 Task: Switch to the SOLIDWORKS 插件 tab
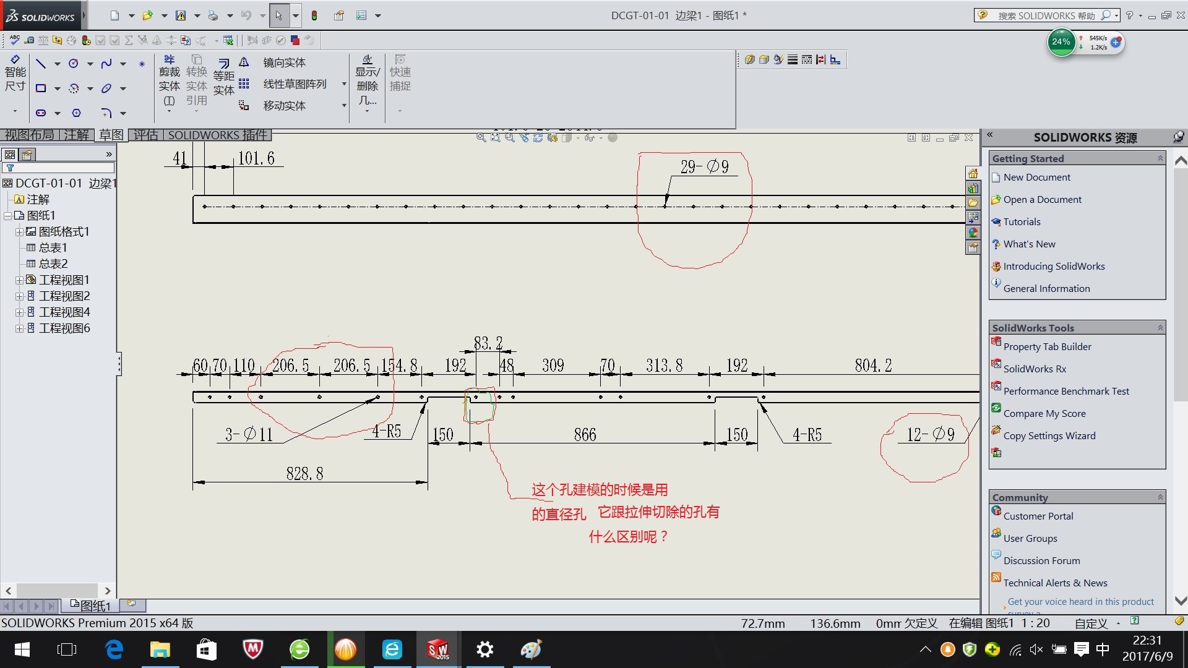(x=218, y=135)
